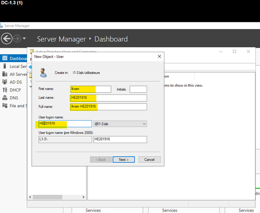Click the DNS sidebar icon
The image size is (260, 213).
coord(5,98)
